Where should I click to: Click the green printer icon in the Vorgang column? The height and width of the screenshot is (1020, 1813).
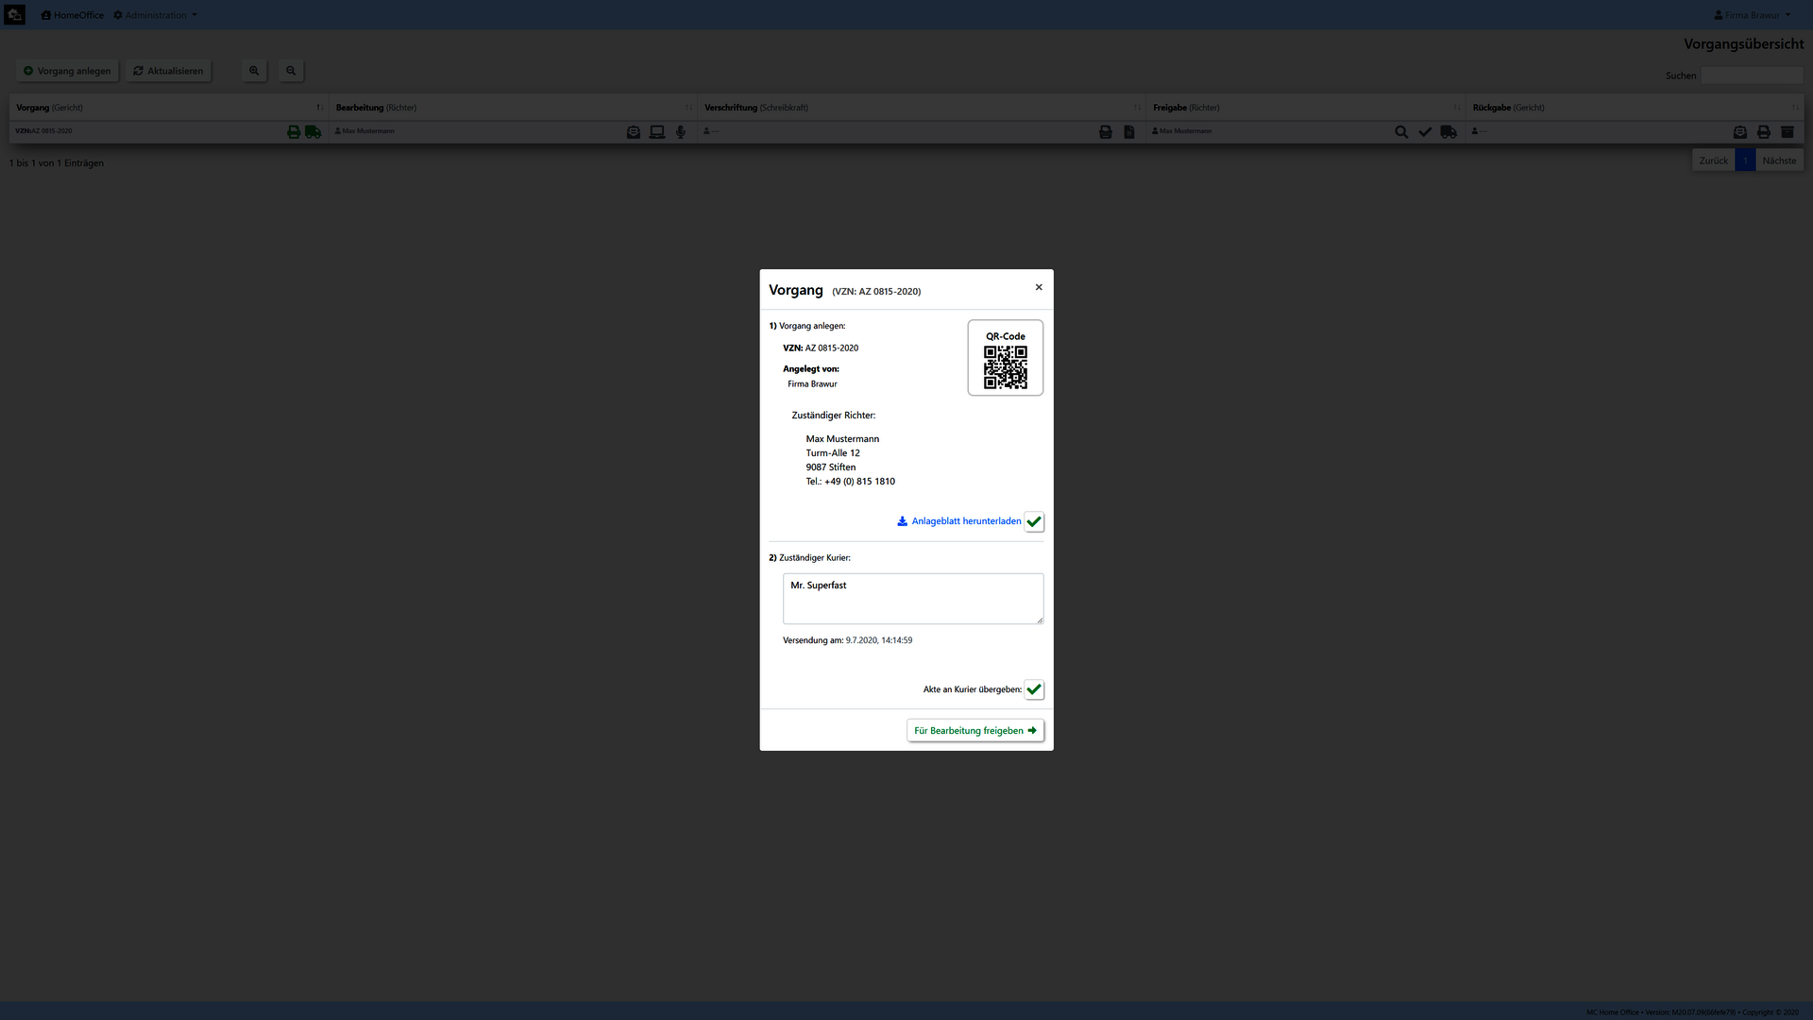[x=294, y=132]
